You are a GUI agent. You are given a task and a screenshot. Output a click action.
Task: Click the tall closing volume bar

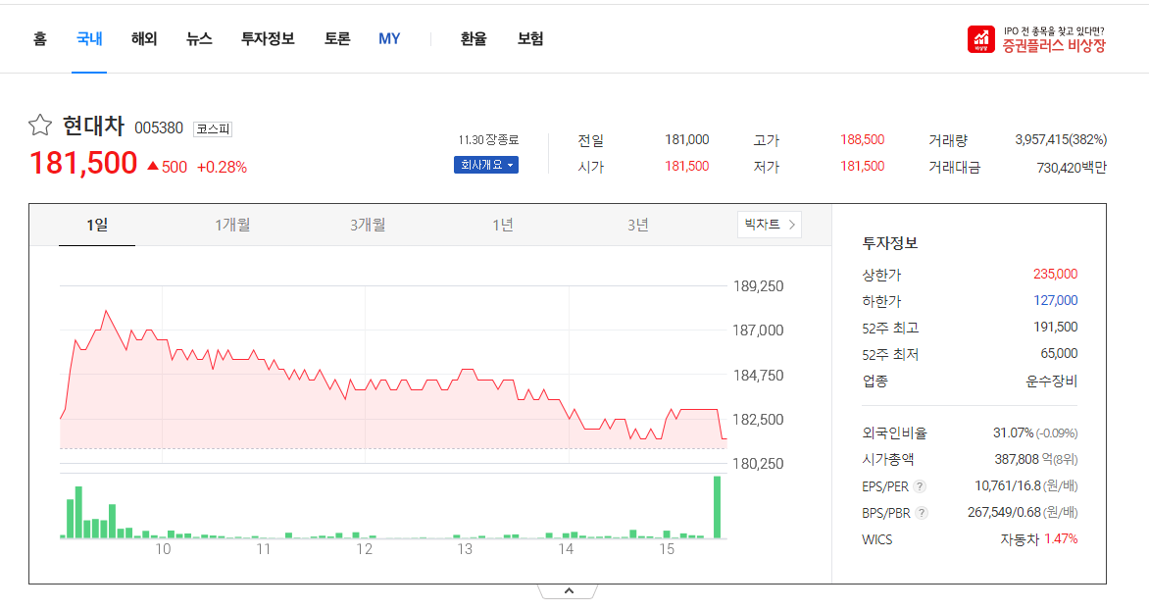point(718,507)
